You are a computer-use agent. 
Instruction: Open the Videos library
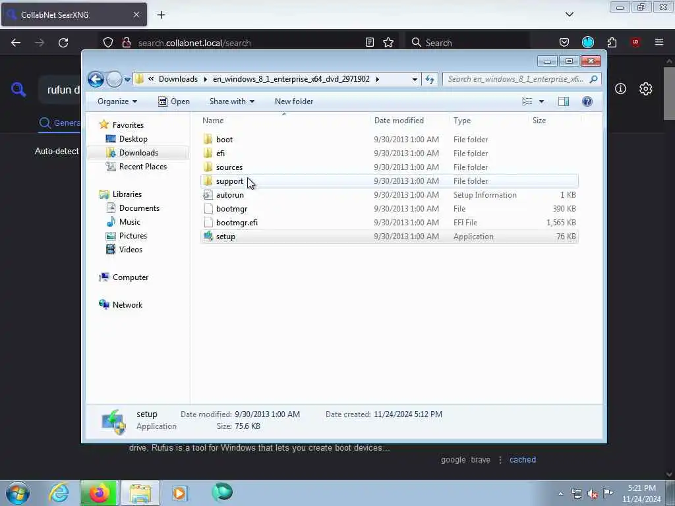(x=131, y=250)
